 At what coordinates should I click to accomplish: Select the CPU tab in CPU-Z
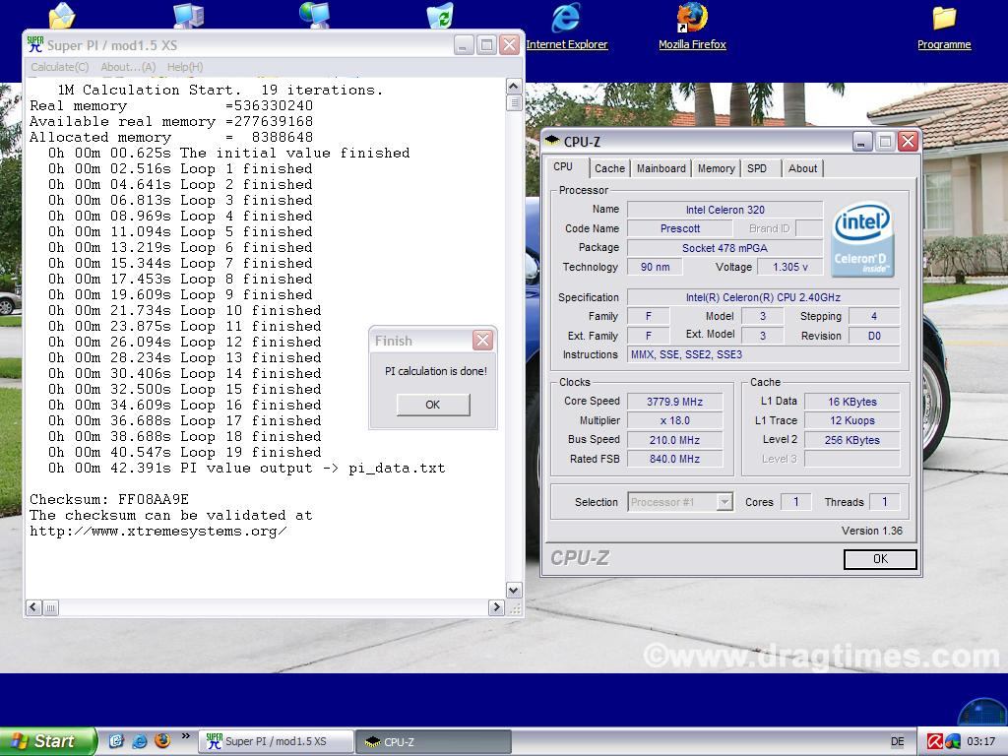coord(563,166)
